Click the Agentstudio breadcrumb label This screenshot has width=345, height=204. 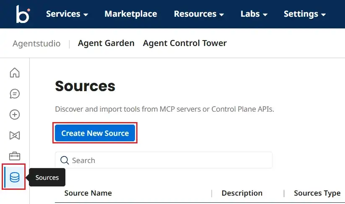tap(36, 43)
